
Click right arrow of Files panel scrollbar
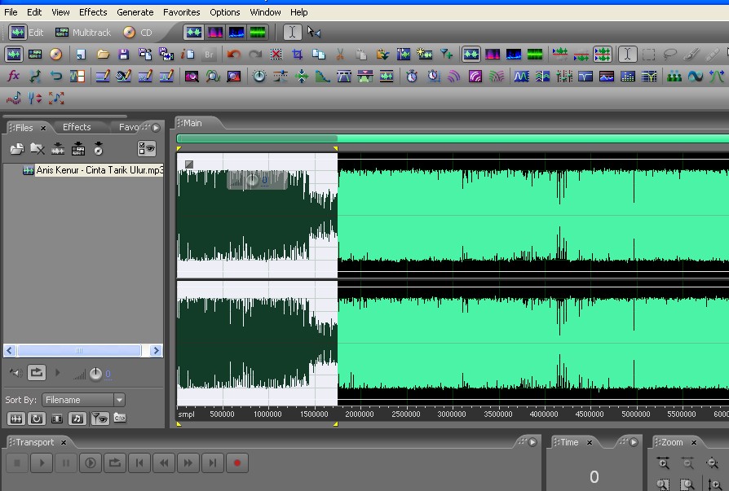pyautogui.click(x=157, y=350)
